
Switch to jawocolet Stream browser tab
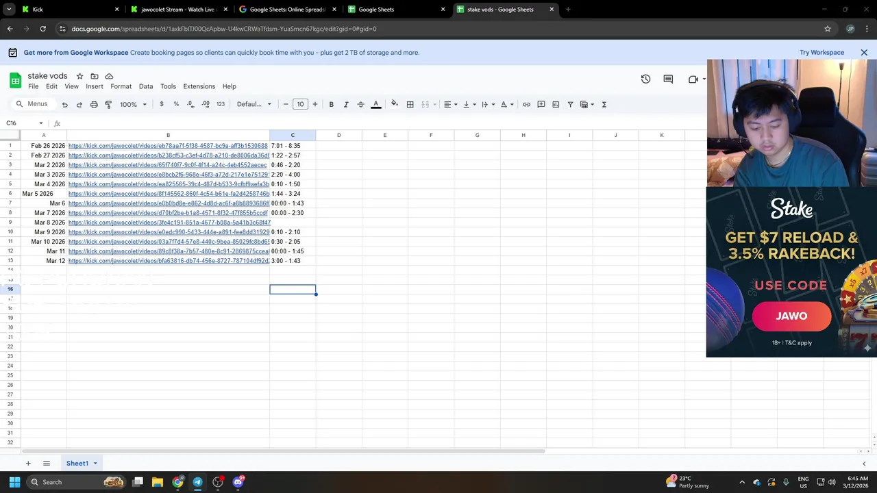point(178,10)
